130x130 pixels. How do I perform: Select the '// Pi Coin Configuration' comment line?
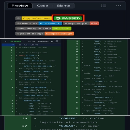pos(33,53)
